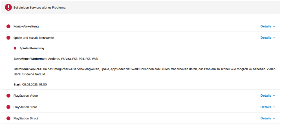This screenshot has height=125, width=282.
Task: Expand Details for PlayStation Video
Action: click(268, 96)
